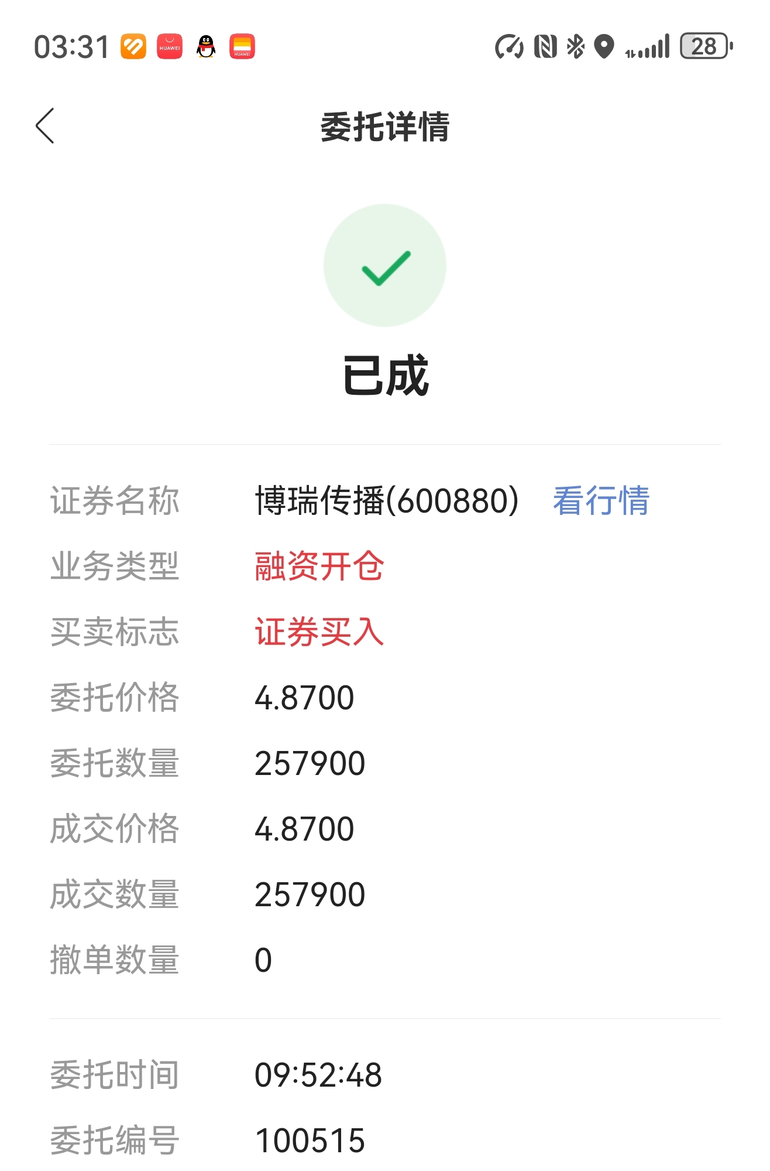This screenshot has height=1171, width=770.
Task: Tap the Huawei Wallet notification icon
Action: (x=242, y=47)
